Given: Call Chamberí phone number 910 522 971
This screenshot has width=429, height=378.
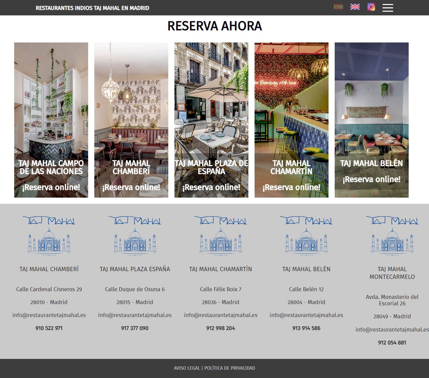Looking at the screenshot, I should click(49, 328).
